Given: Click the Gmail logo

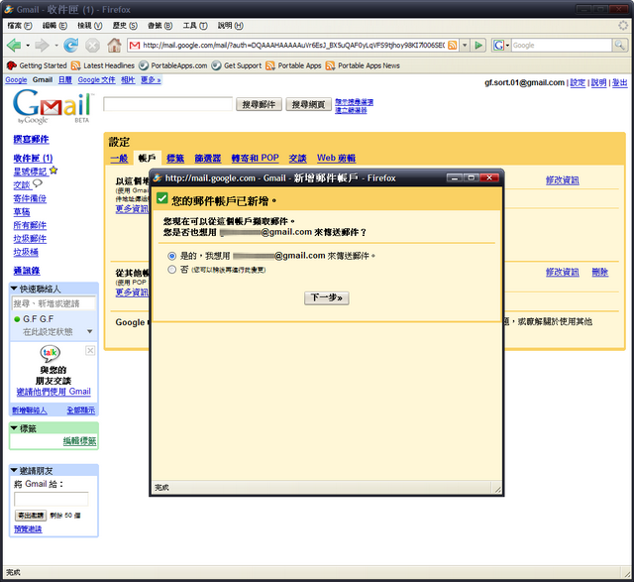Looking at the screenshot, I should click(x=52, y=106).
